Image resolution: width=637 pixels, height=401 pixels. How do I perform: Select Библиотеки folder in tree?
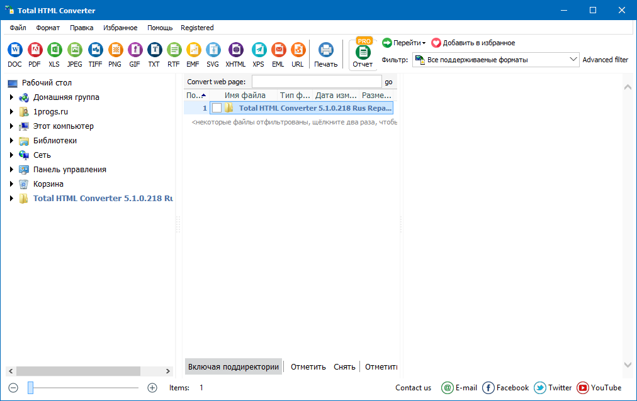pyautogui.click(x=55, y=141)
